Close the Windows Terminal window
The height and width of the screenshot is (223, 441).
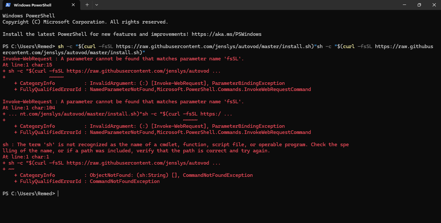(x=434, y=5)
